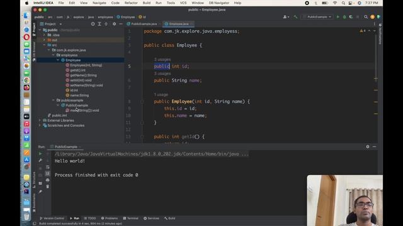
Task: Minimize the Run panel with hide icon
Action: [374, 146]
